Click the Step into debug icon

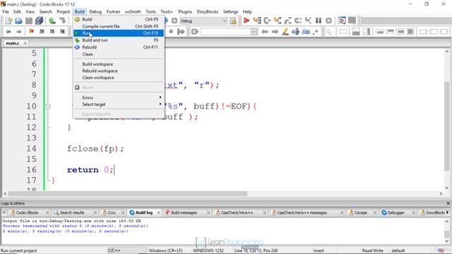[x=278, y=20]
